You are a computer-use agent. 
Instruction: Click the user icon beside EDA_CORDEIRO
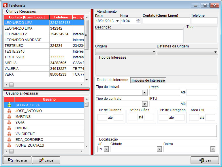tap(9, 140)
